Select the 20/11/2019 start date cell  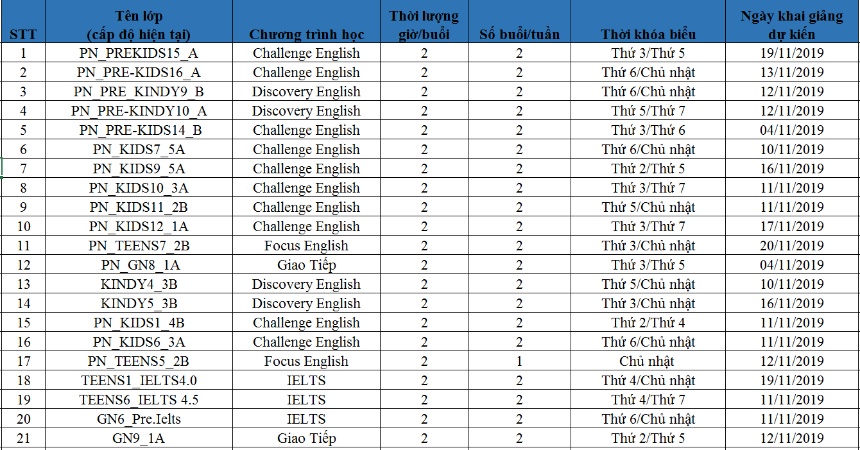[x=791, y=246]
